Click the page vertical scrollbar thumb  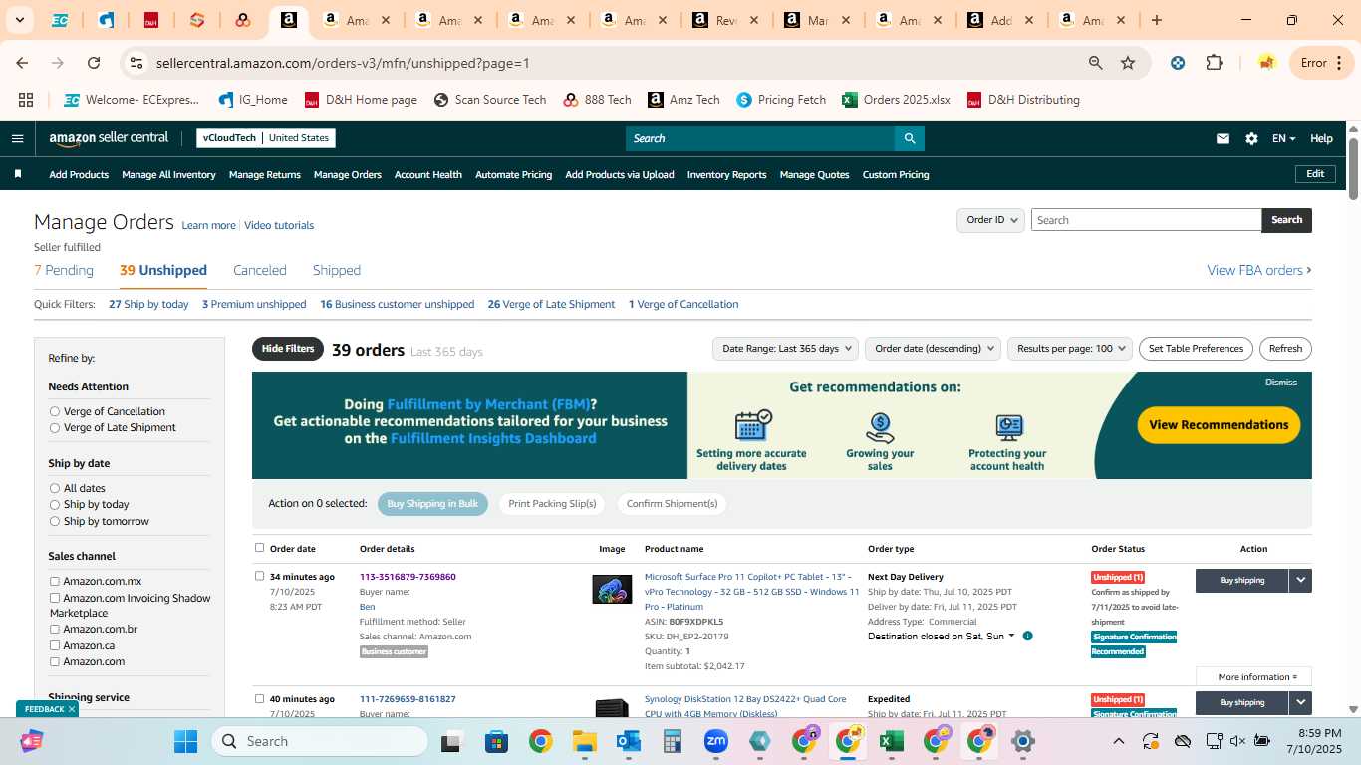tap(1353, 167)
